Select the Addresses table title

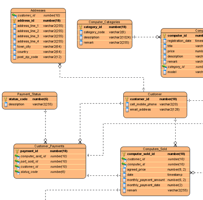38,10
